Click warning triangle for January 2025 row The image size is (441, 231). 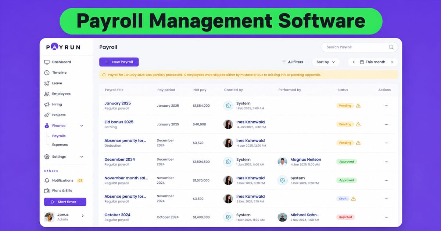(x=358, y=106)
